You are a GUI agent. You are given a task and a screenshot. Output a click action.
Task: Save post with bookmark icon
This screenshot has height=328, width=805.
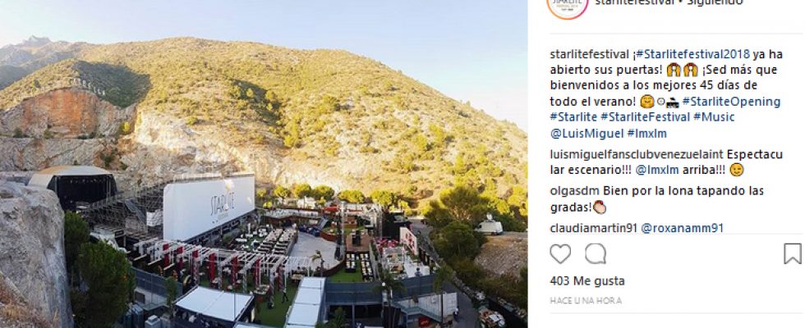tap(792, 253)
